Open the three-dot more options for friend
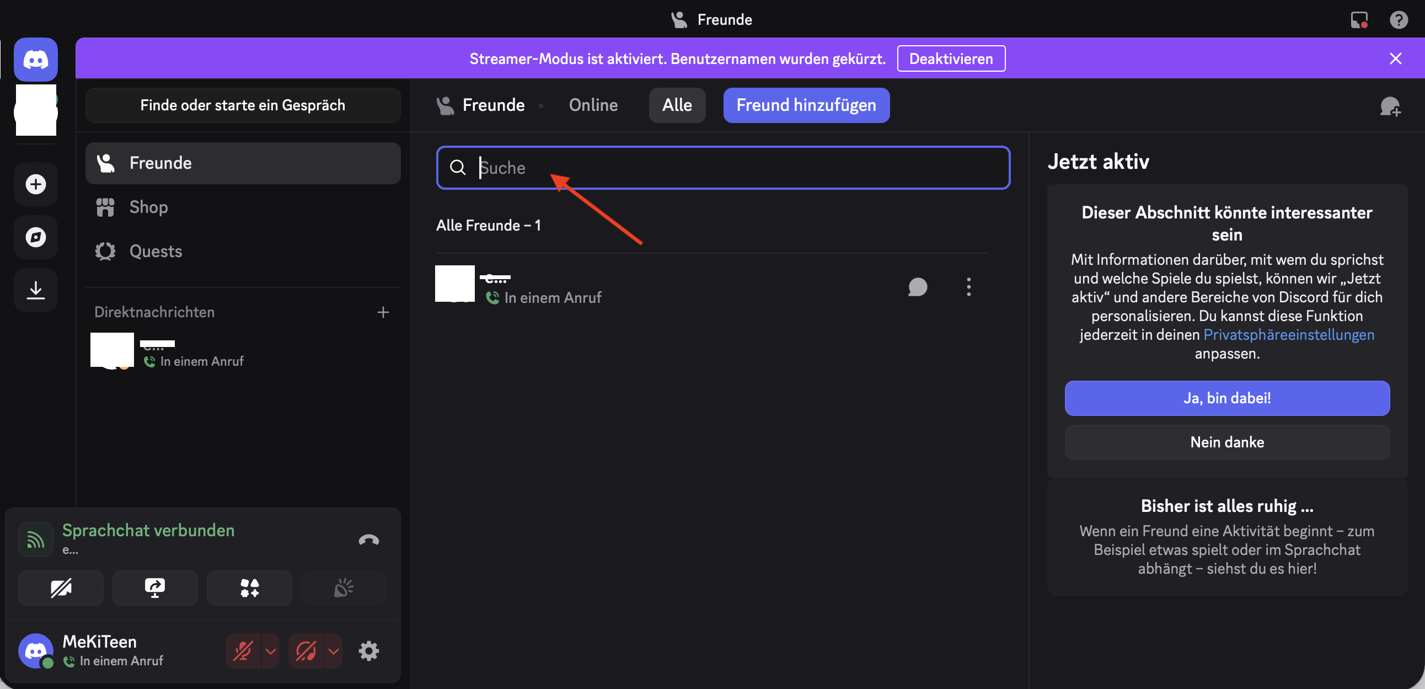 point(968,287)
